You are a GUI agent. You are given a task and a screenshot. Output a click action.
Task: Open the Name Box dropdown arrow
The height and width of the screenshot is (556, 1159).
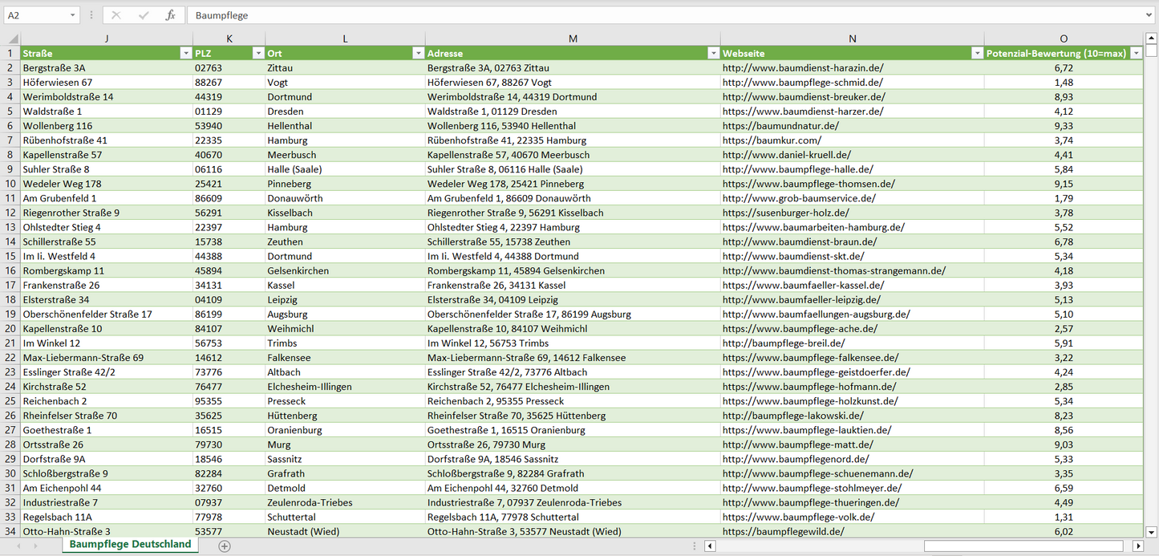point(73,15)
